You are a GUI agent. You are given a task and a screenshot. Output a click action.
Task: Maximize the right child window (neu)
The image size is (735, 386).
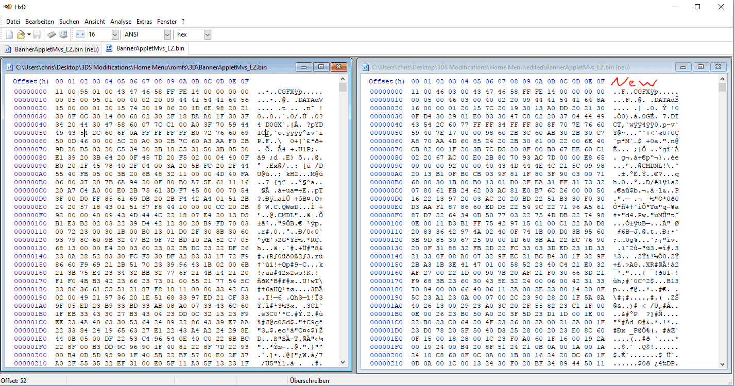pos(700,67)
